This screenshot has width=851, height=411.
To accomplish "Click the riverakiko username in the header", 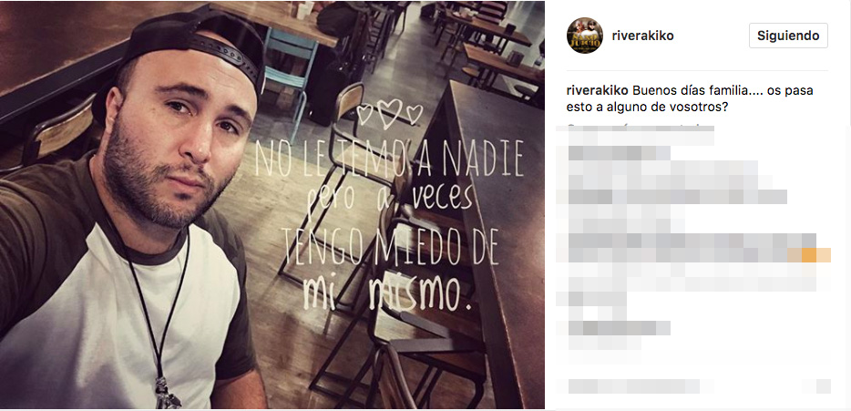I will (642, 36).
